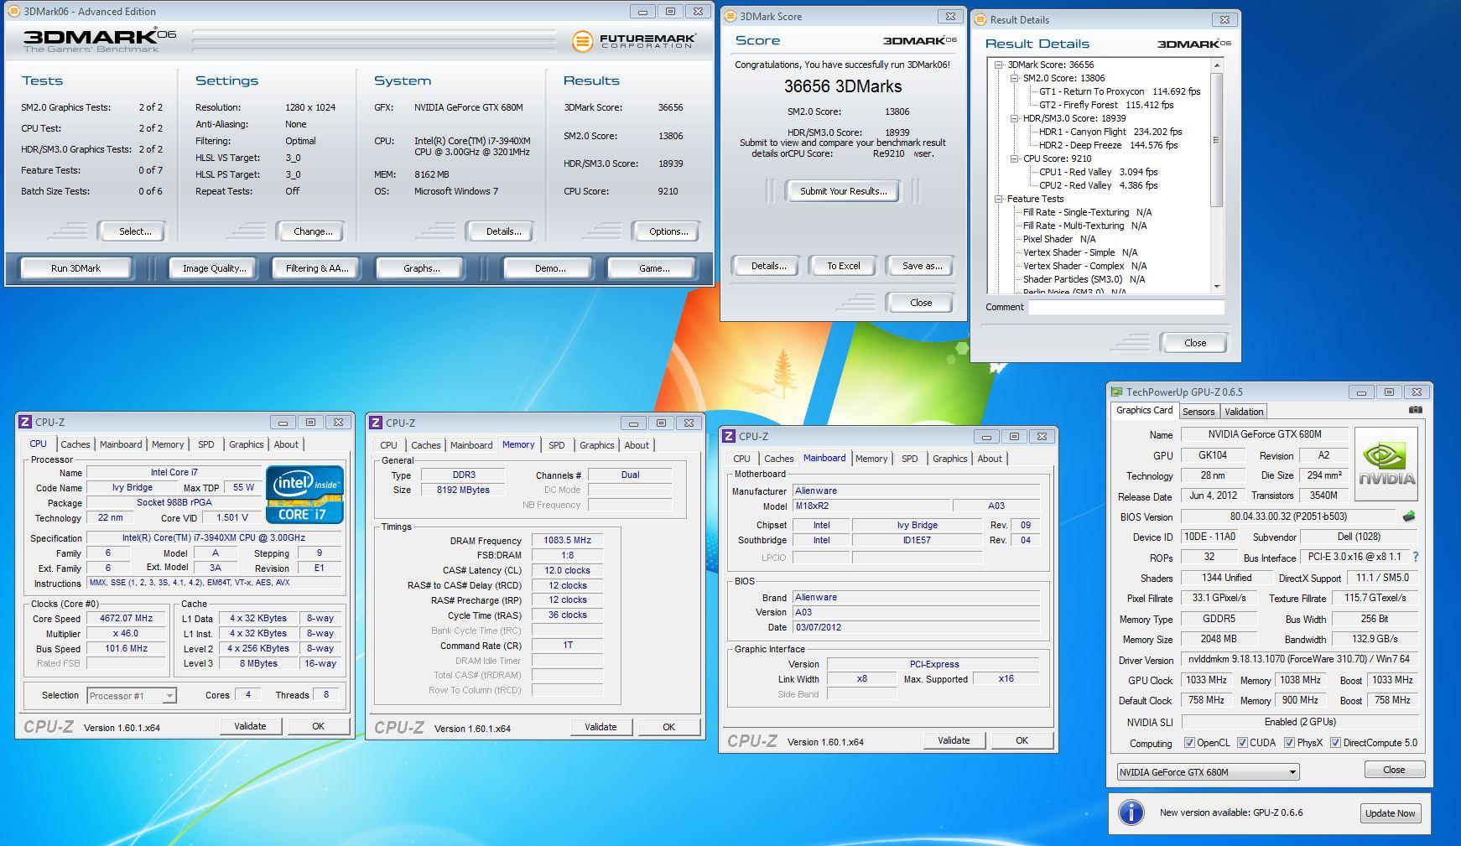Click the Details button in Score window
This screenshot has height=846, width=1461.
[768, 266]
